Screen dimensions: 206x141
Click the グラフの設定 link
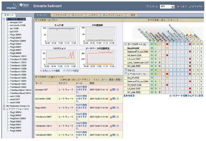(72, 71)
